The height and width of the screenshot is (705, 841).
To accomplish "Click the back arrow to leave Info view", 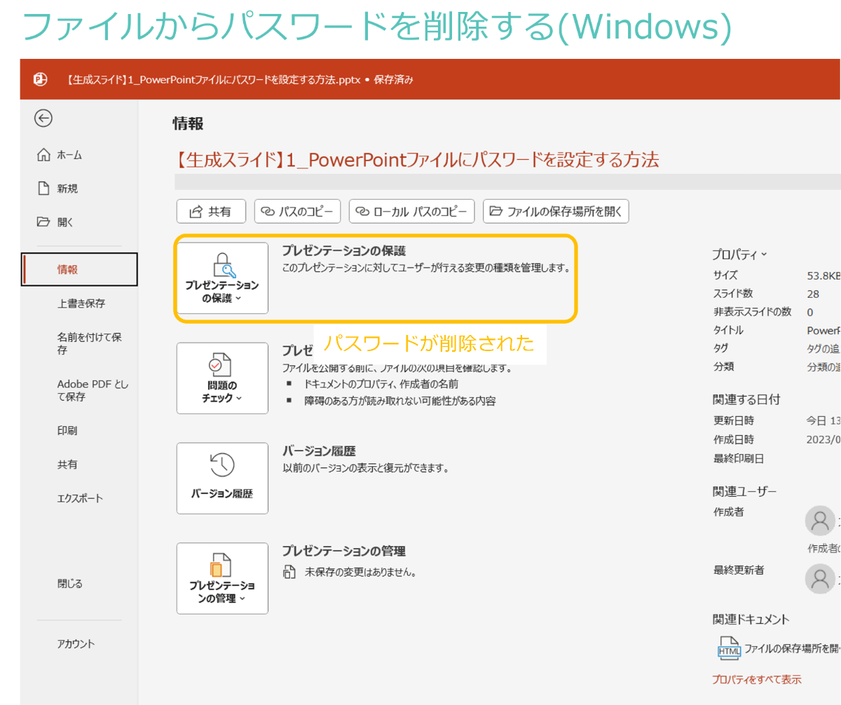I will [43, 118].
